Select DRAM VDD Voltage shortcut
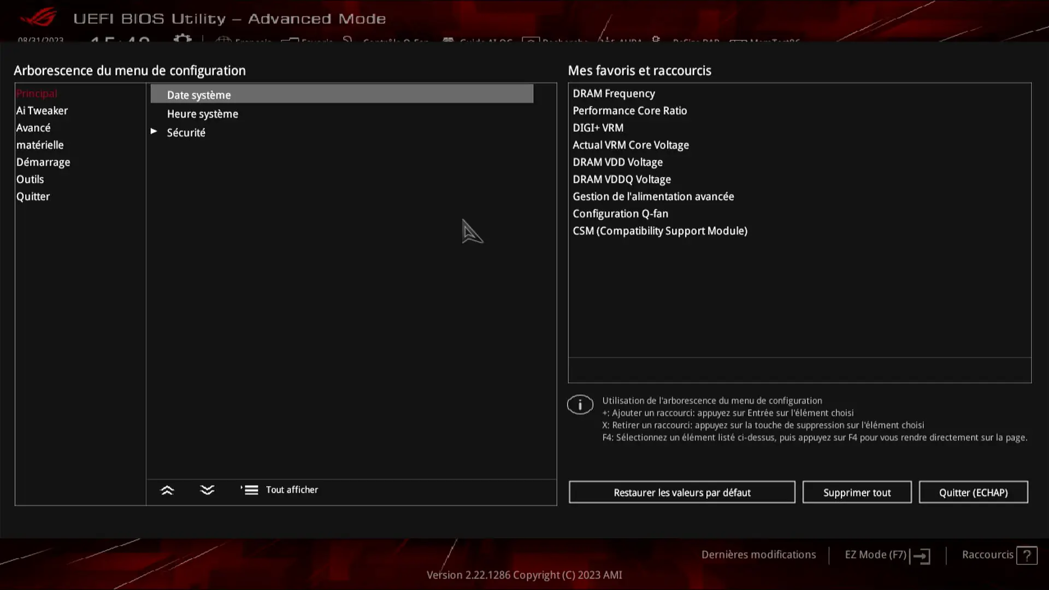 618,162
